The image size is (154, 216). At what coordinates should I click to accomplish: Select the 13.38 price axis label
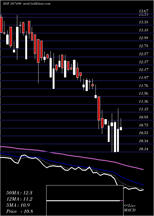(x=144, y=22)
